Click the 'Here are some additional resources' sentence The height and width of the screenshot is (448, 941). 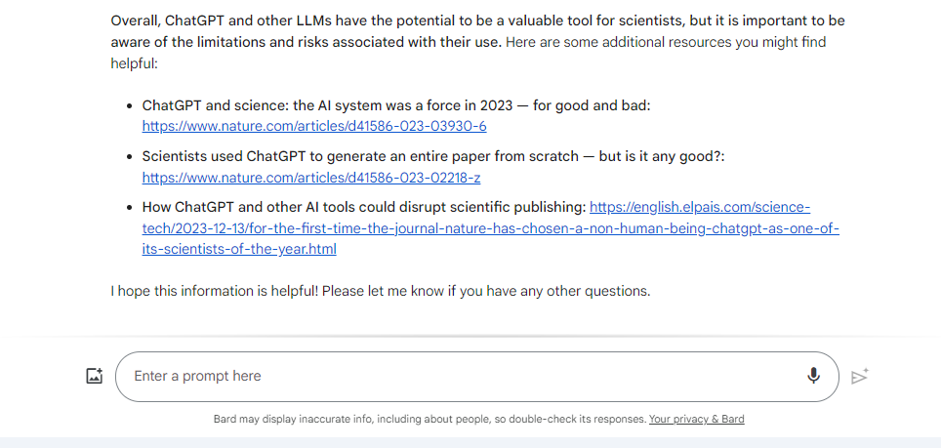(x=469, y=53)
